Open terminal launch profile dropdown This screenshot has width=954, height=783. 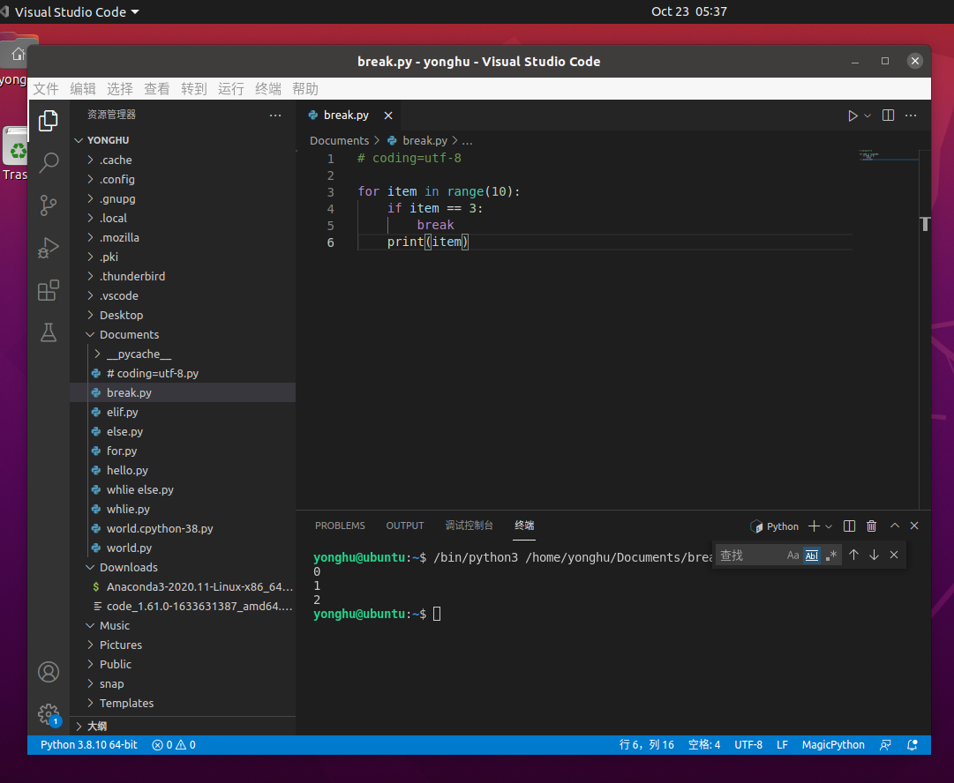829,526
